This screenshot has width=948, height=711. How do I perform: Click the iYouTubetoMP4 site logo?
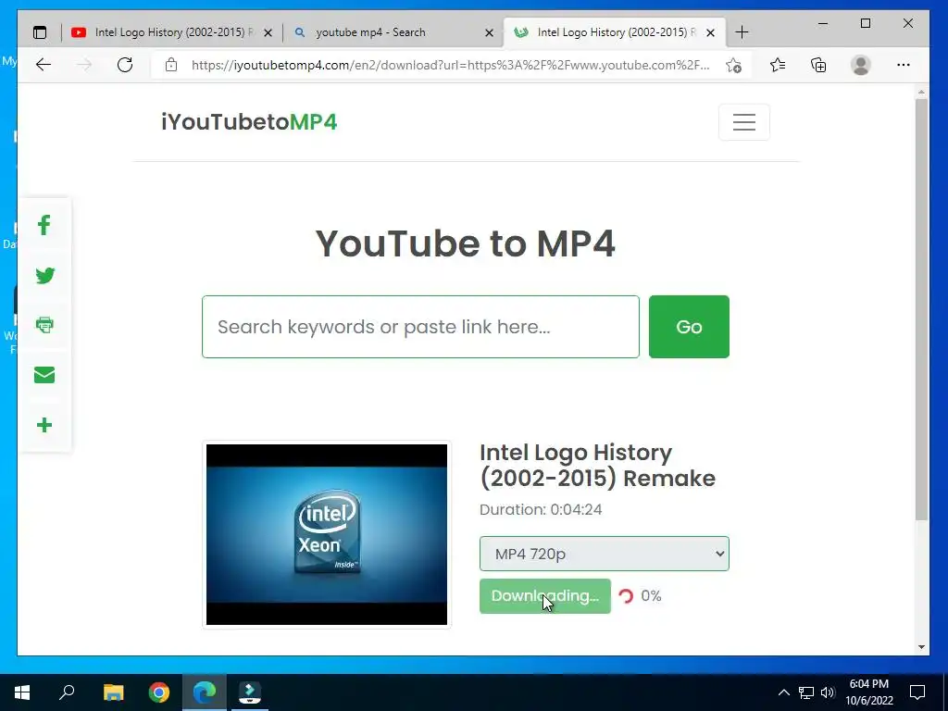click(x=249, y=122)
